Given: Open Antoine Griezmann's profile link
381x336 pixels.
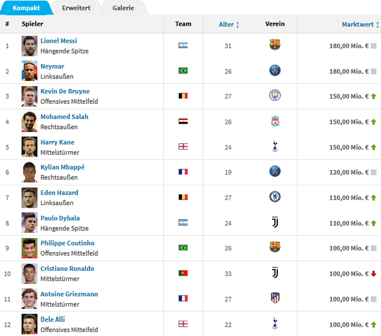Looking at the screenshot, I should 69,294.
